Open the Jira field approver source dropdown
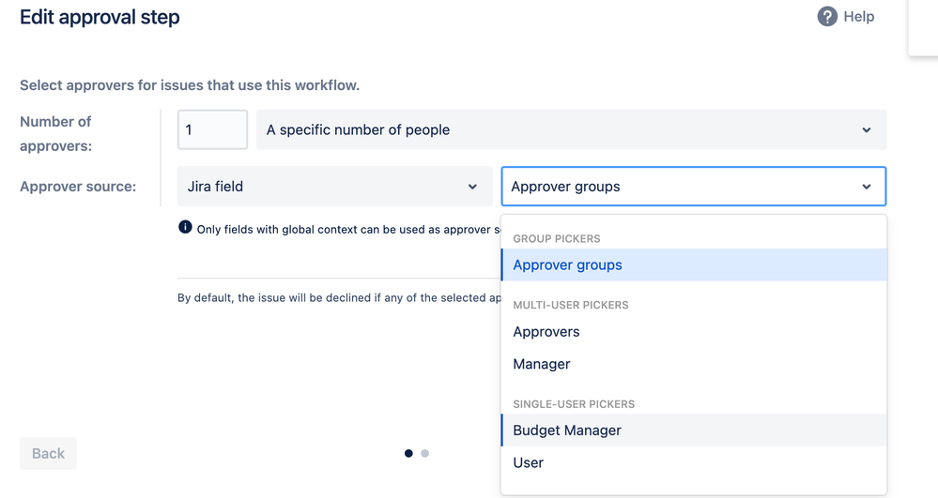Screen dimensions: 938x498 point(335,187)
